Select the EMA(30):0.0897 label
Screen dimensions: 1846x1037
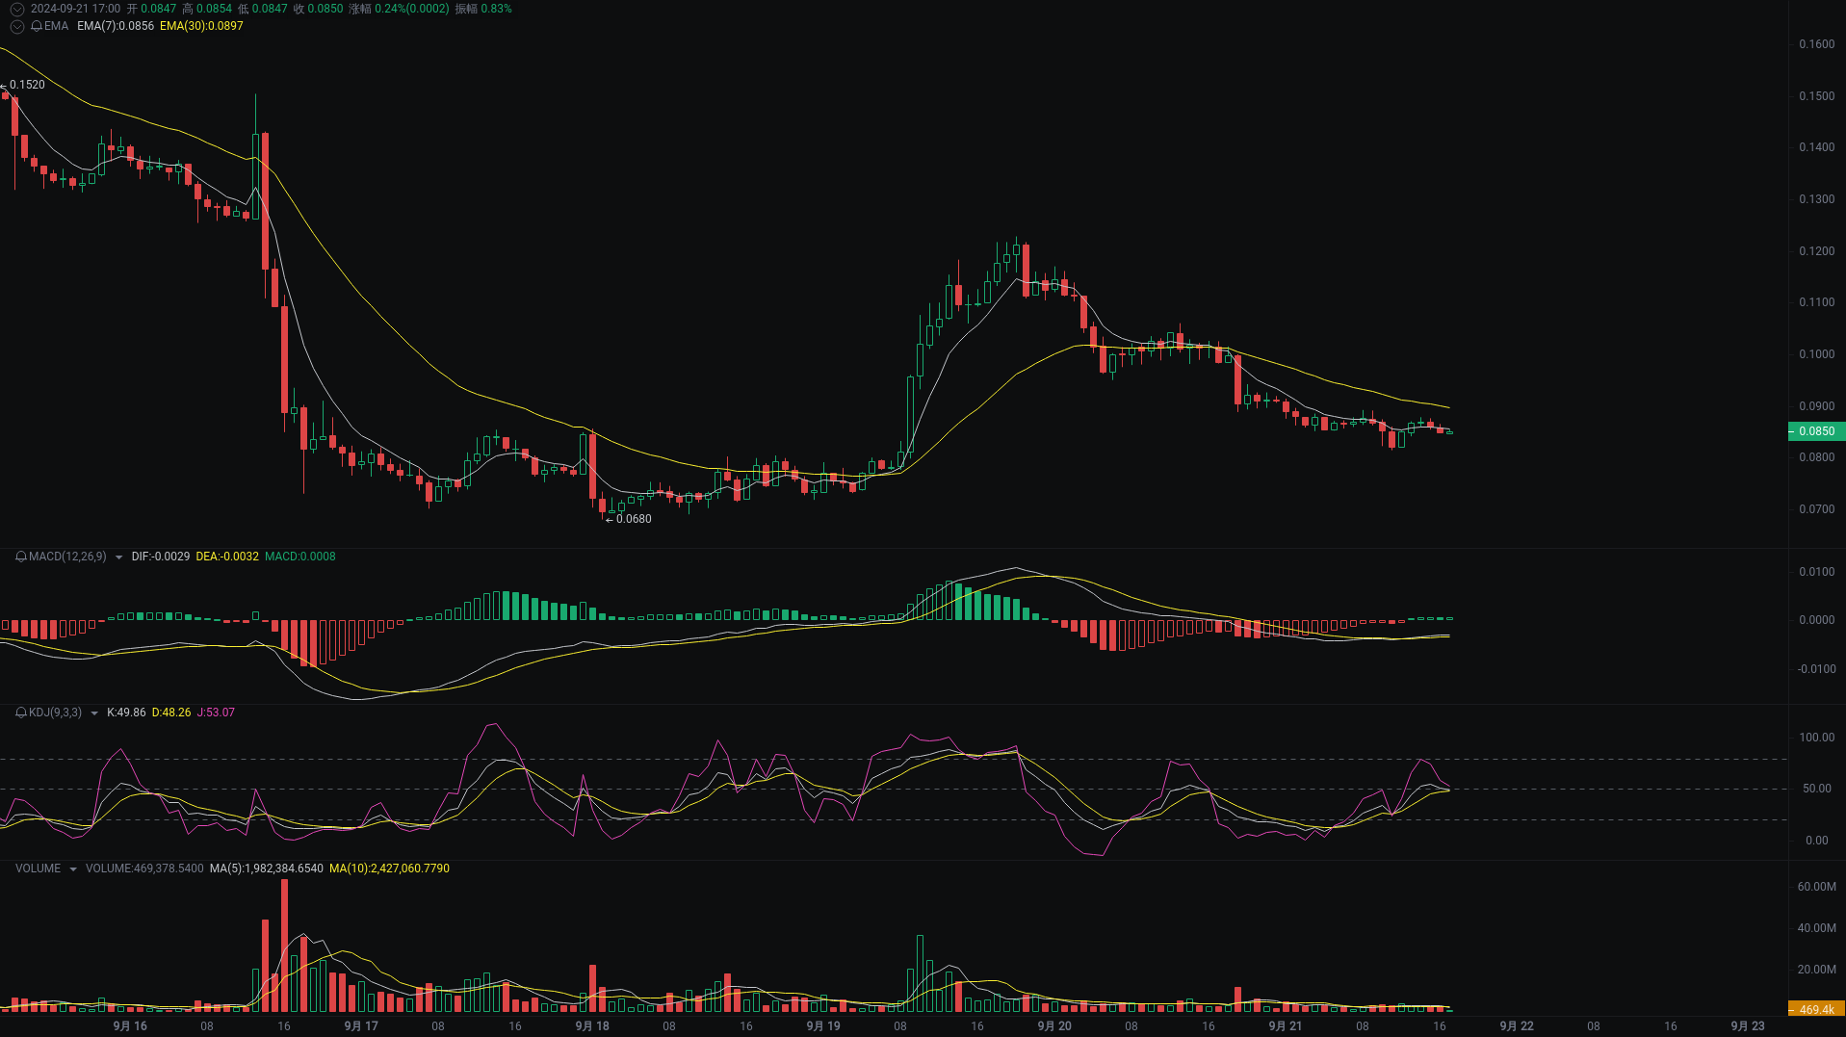(x=203, y=27)
